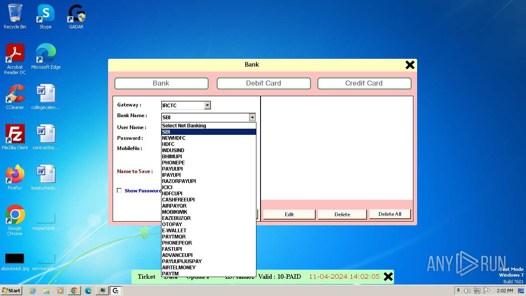The width and height of the screenshot is (526, 296).
Task: Select SBI from the bank list
Action: pos(209,132)
